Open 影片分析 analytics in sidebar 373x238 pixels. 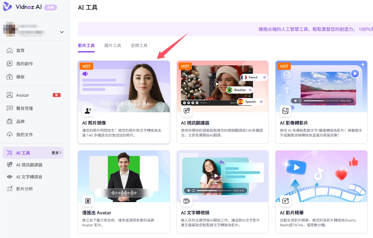25,189
